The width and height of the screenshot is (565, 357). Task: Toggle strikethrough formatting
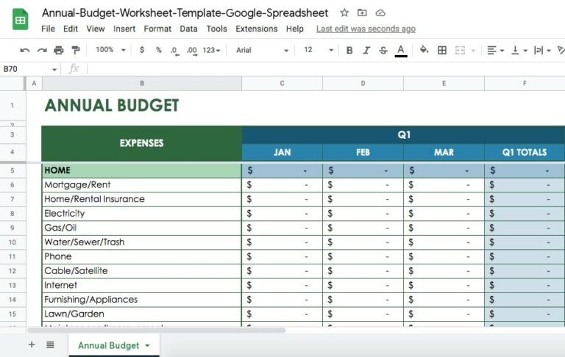coord(383,50)
